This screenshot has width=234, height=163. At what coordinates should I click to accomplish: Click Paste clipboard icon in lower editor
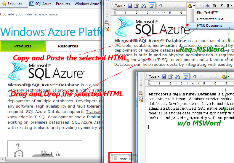tap(223, 76)
